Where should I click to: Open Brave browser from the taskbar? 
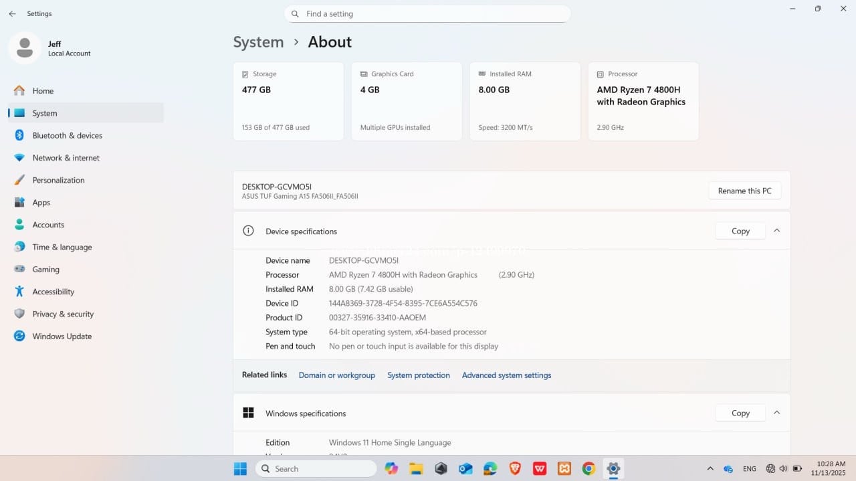pyautogui.click(x=515, y=469)
